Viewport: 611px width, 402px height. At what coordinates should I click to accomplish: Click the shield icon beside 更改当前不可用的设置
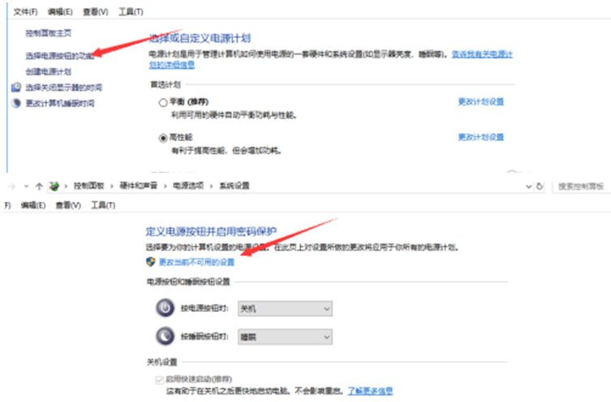click(x=150, y=263)
